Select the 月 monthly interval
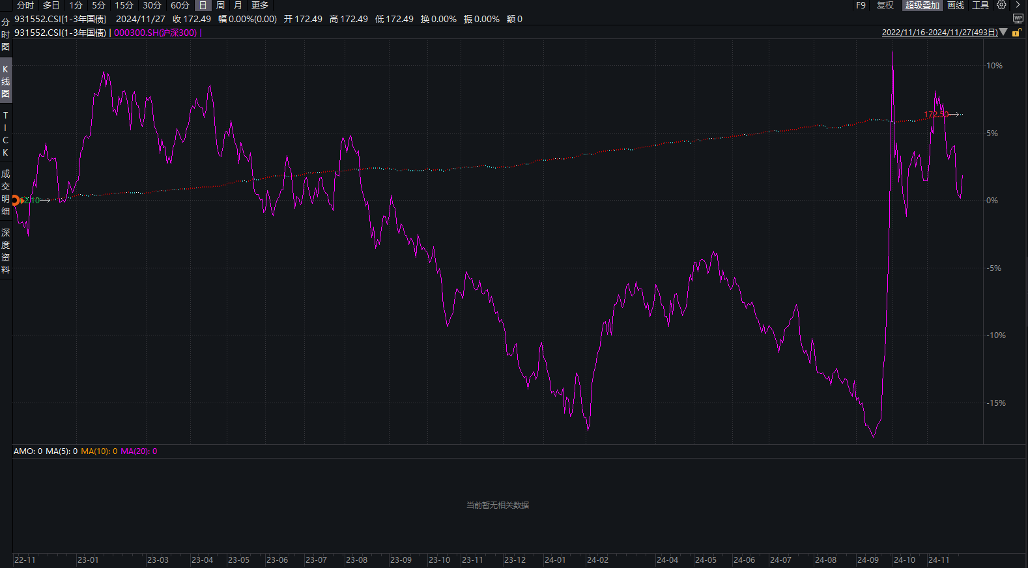 point(238,5)
